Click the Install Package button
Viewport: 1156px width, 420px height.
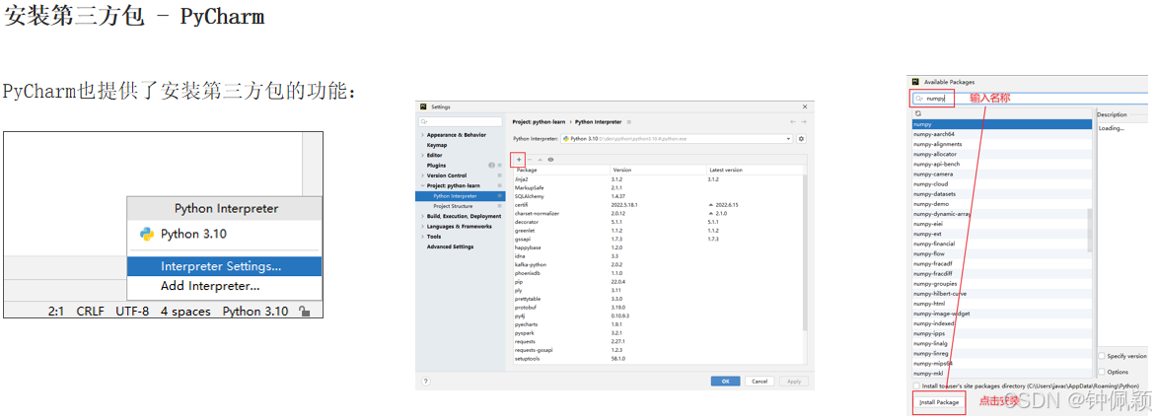(939, 402)
